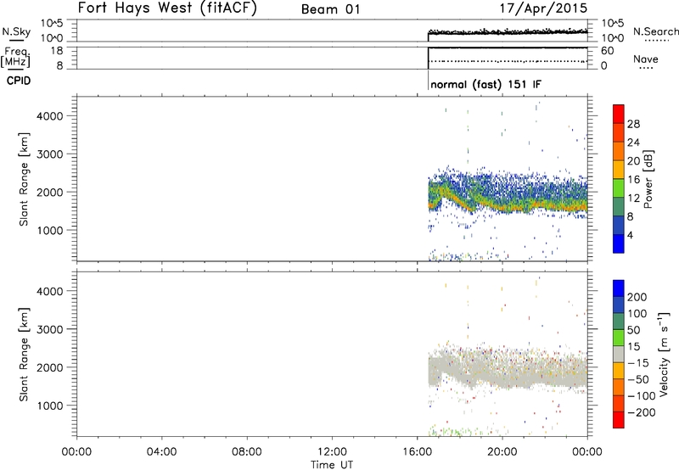Select the '20:00' time axis label
Image resolution: width=679 pixels, height=470 pixels.
click(x=502, y=452)
